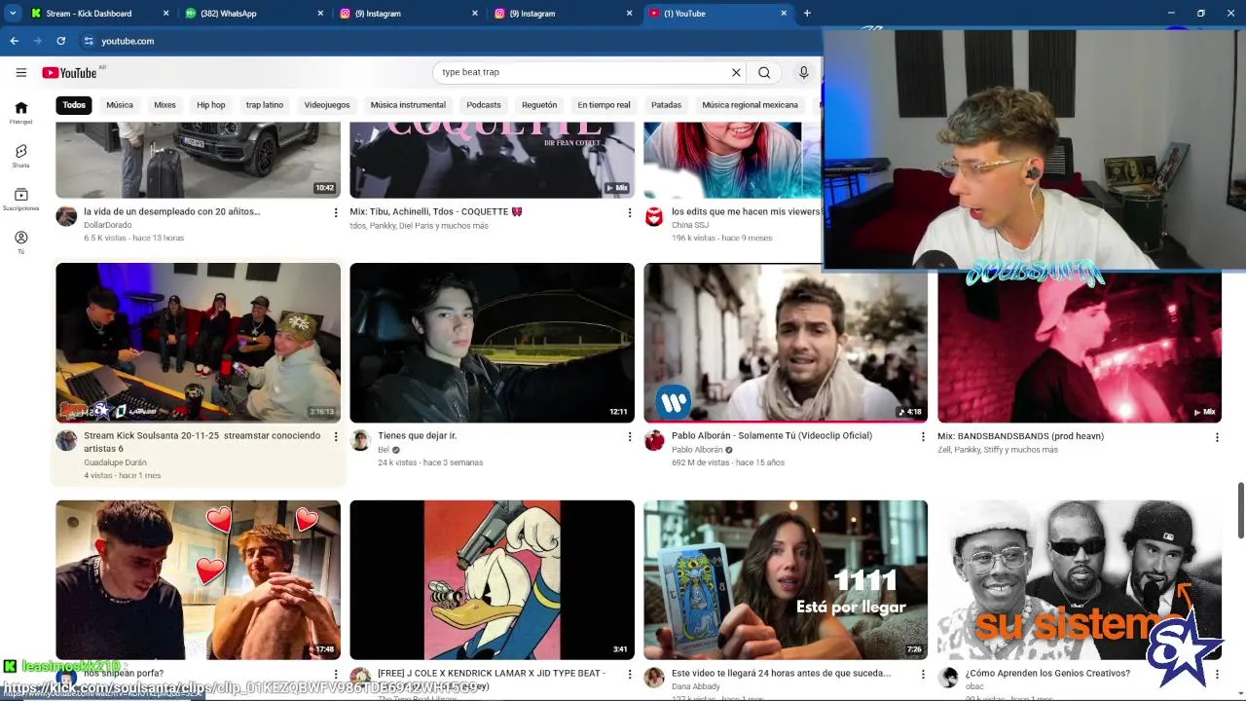Open the 1111 Está por llegar thumbnail
Screen dimensions: 1246x701
point(786,580)
